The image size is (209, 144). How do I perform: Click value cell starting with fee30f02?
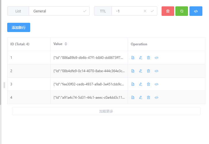pyautogui.click(x=89, y=84)
